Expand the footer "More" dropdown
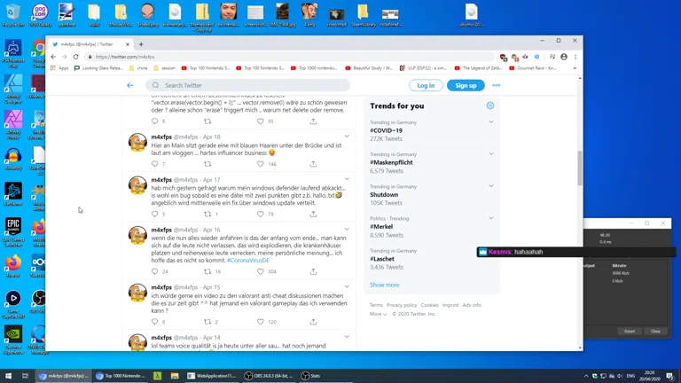The height and width of the screenshot is (383, 681). 378,314
